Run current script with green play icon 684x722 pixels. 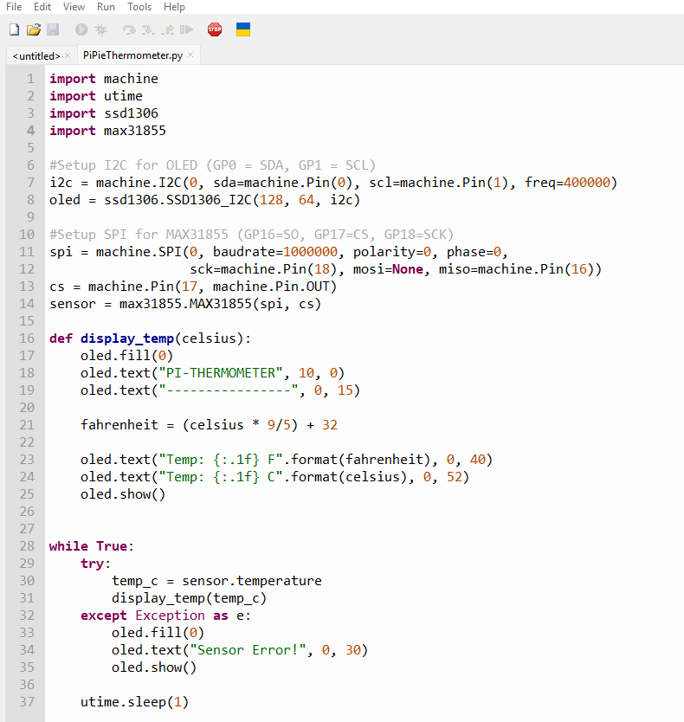(81, 30)
